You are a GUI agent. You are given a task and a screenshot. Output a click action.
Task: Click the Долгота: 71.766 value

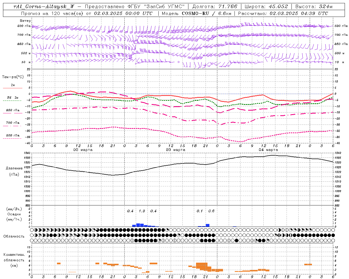point(215,7)
